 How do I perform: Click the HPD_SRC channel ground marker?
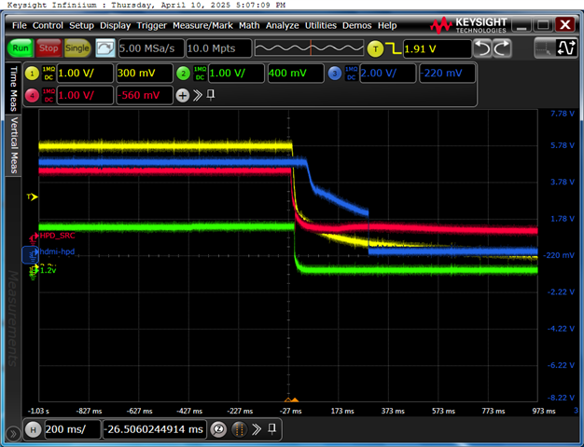[34, 237]
